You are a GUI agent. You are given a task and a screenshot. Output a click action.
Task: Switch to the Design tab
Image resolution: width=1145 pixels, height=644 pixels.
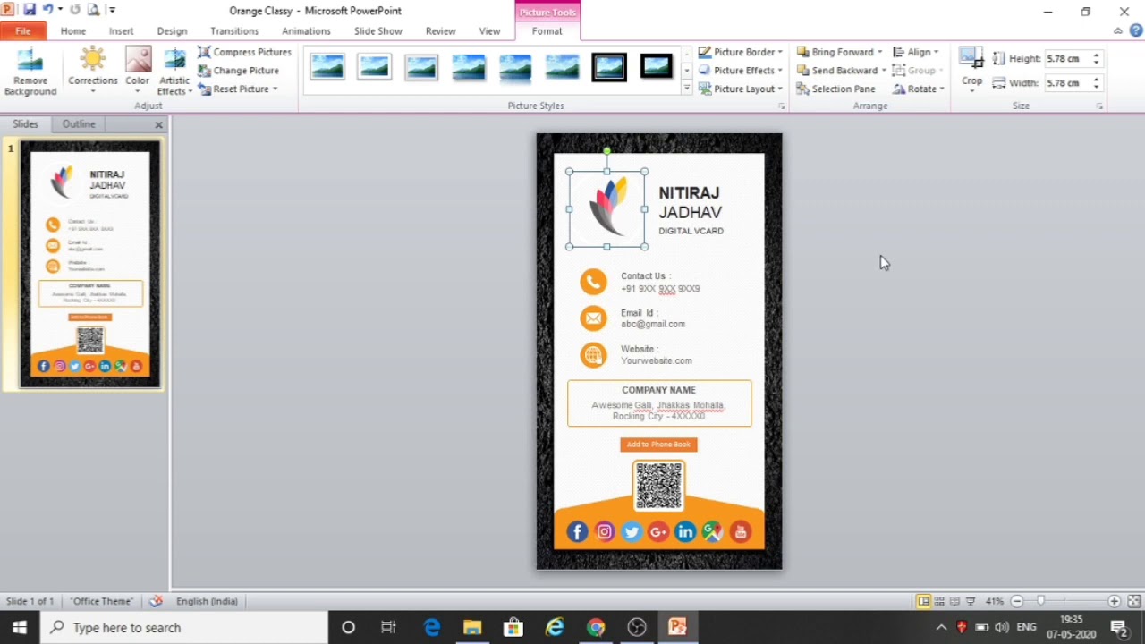tap(173, 30)
